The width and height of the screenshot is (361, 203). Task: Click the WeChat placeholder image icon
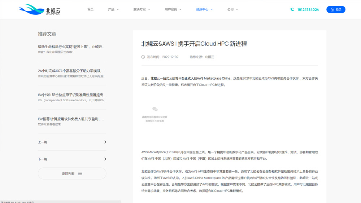[155, 109]
